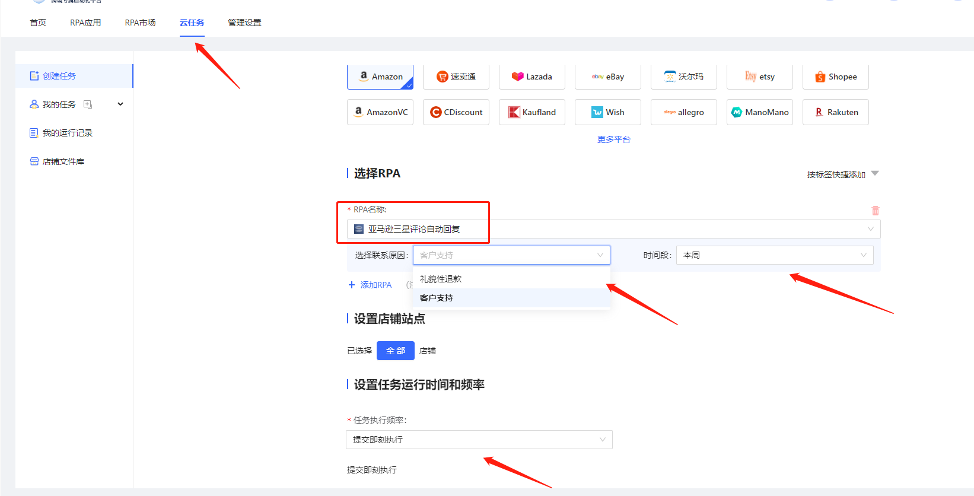Pick the etsy platform
974x496 pixels.
click(x=760, y=77)
